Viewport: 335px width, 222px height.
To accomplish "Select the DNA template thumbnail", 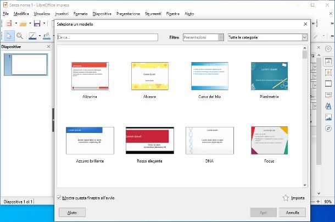I will click(x=210, y=141).
